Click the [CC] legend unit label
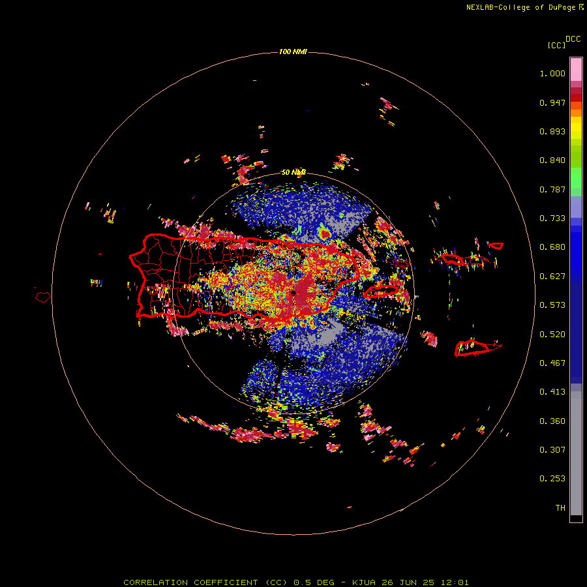The image size is (587, 587). click(556, 45)
